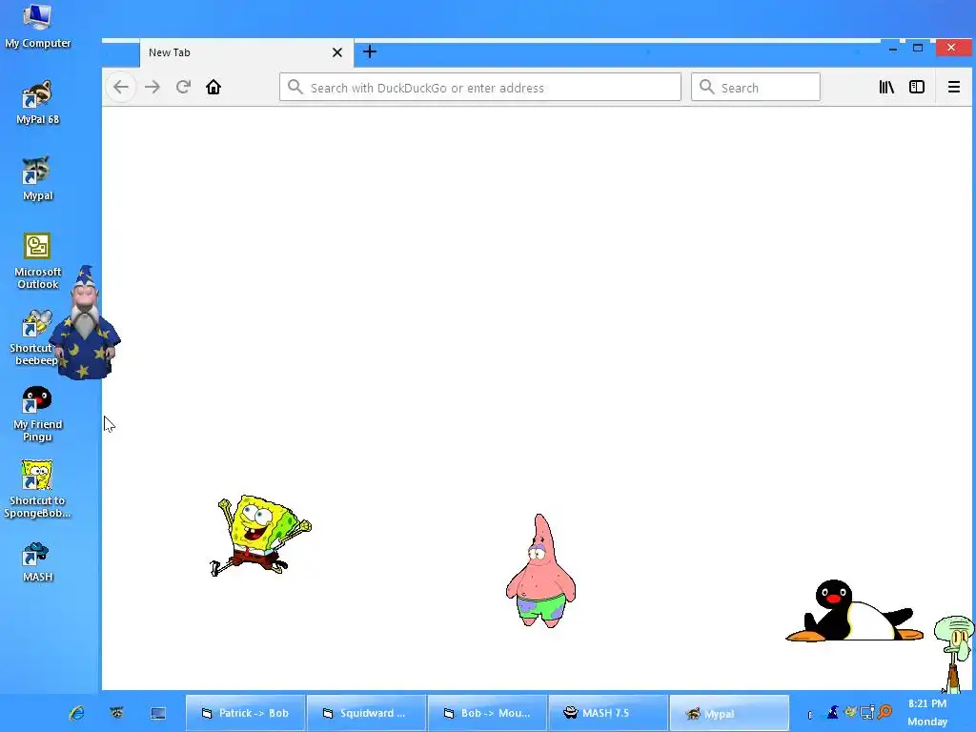This screenshot has height=732, width=976.
Task: Close the New Tab tab
Action: [337, 52]
